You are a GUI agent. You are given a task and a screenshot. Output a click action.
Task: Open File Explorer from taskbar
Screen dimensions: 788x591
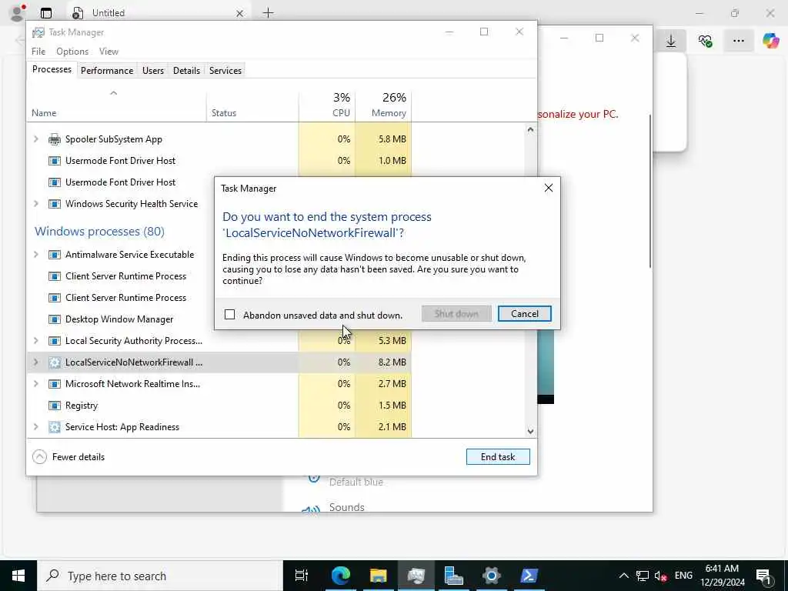[x=378, y=576]
